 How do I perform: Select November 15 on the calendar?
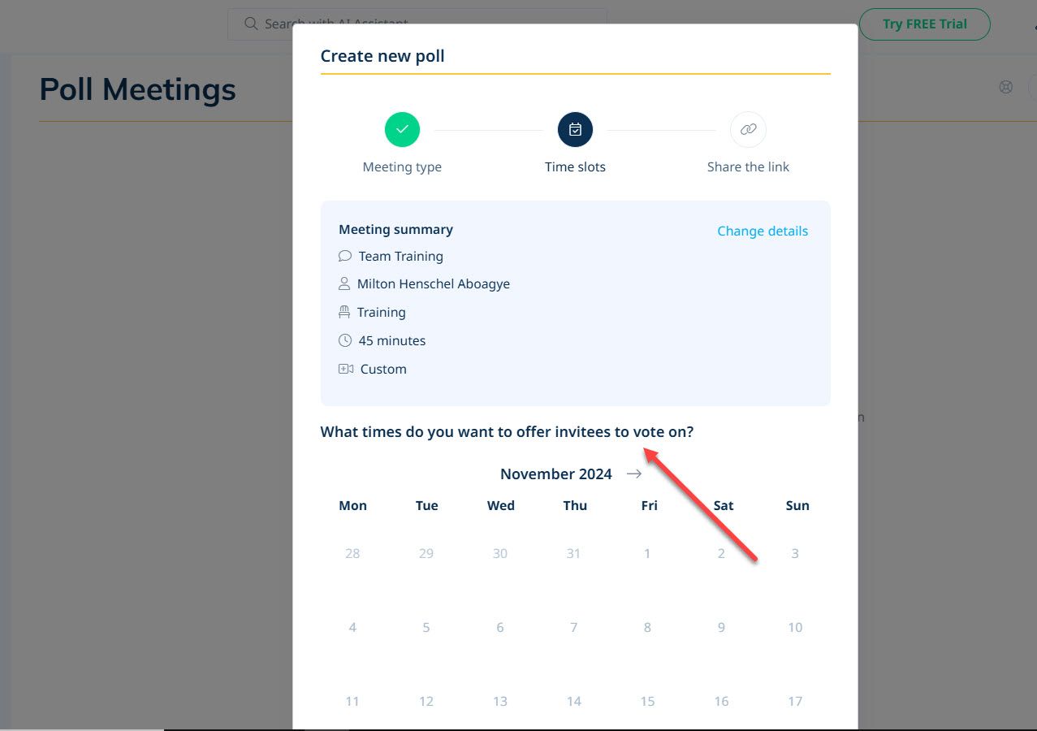pos(647,701)
